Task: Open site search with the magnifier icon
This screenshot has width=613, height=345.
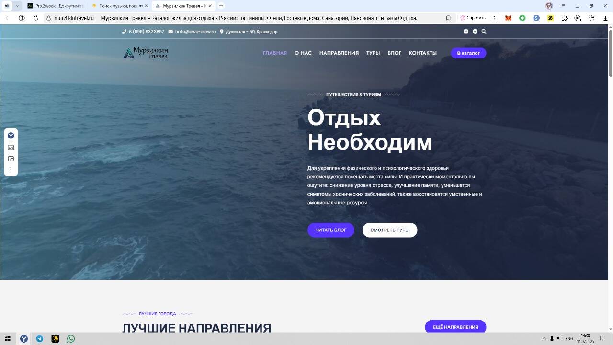Action: [x=484, y=31]
